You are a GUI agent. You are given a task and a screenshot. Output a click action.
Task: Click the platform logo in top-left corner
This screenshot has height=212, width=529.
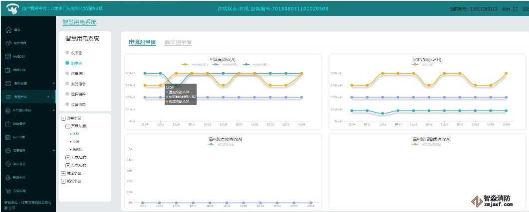(x=9, y=9)
